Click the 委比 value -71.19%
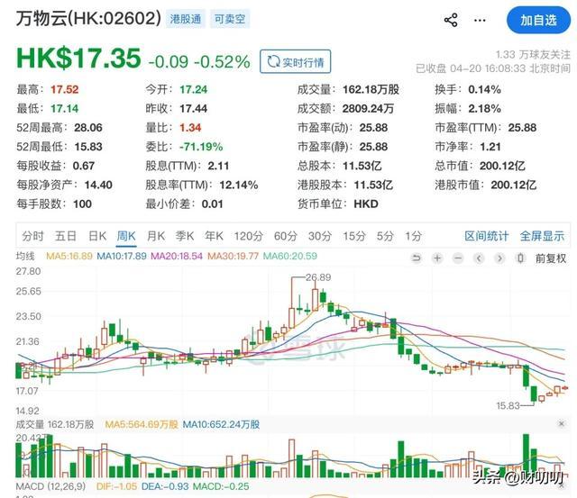Viewport: 577px width, 498px height. click(201, 147)
